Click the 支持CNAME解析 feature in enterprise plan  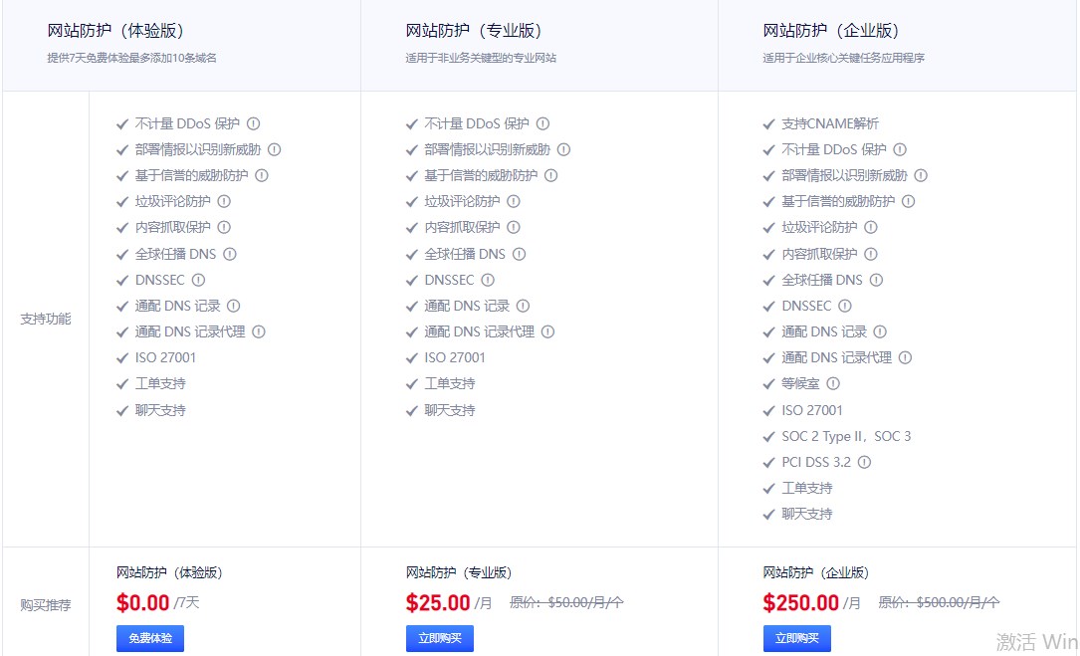(x=829, y=124)
